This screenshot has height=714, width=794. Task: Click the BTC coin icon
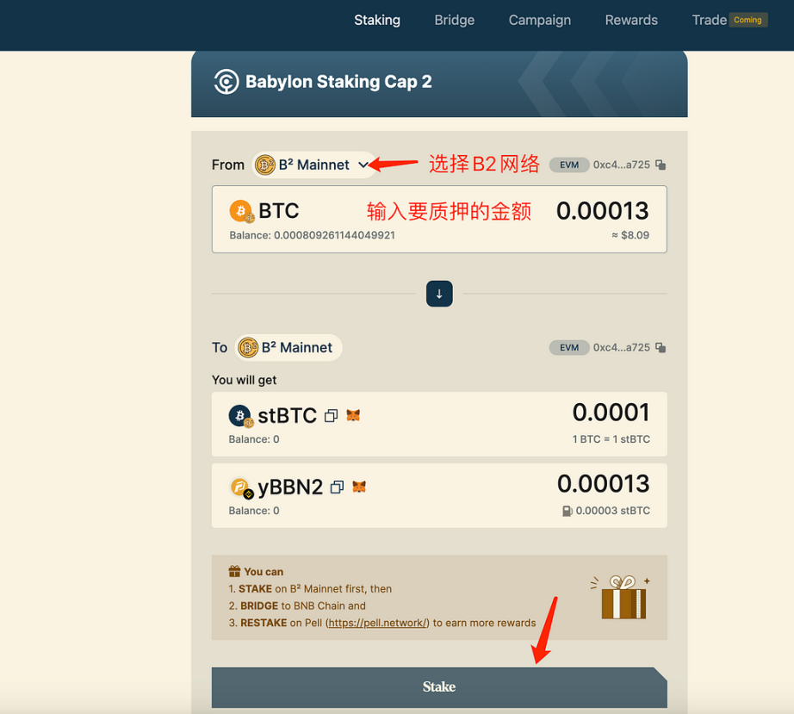pyautogui.click(x=241, y=211)
